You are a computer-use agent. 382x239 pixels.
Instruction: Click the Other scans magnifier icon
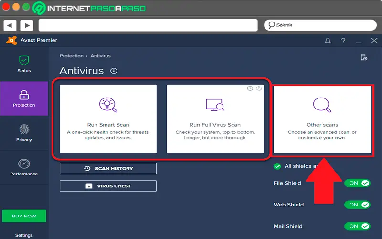(322, 105)
